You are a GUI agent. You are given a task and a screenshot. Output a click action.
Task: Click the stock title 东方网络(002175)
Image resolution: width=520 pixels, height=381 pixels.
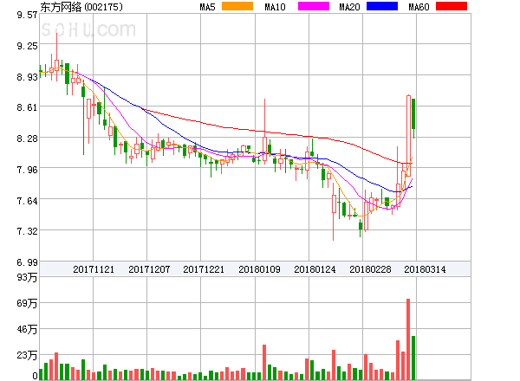point(81,7)
